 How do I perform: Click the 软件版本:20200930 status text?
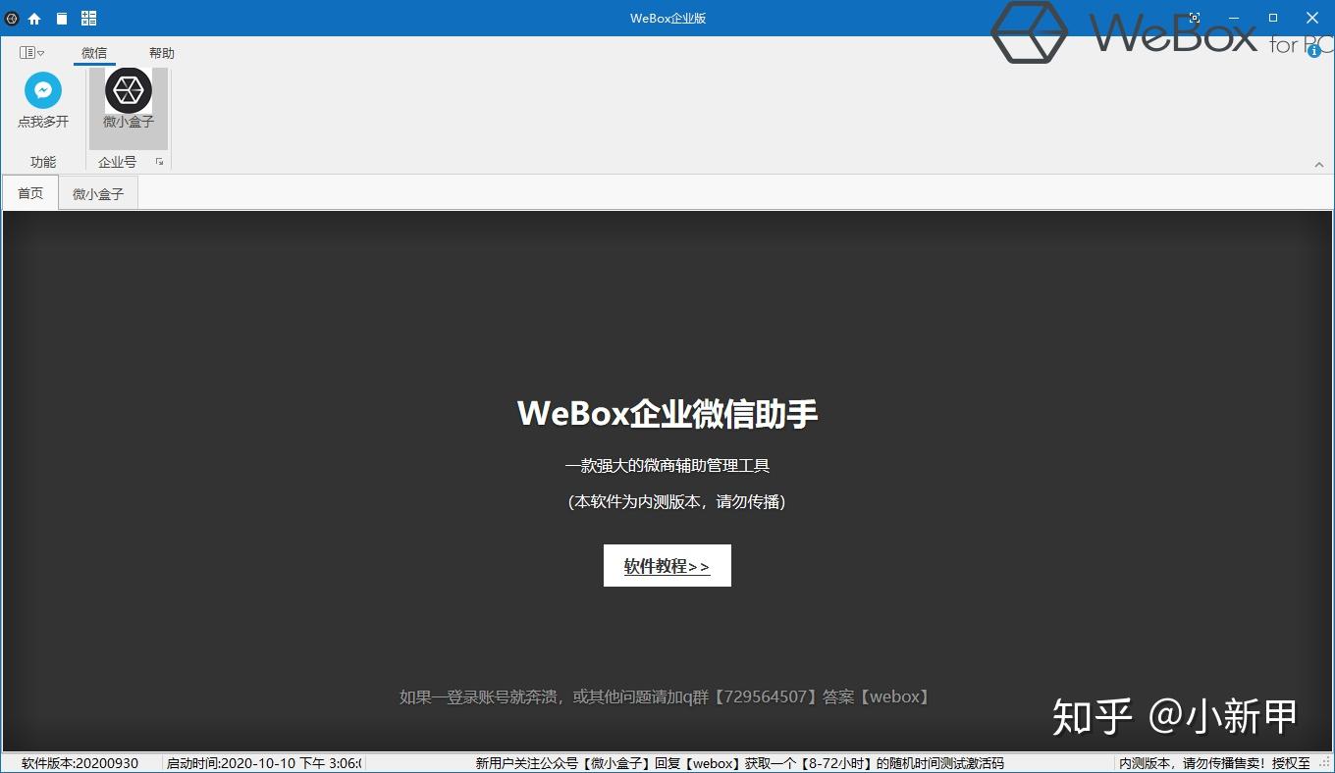coord(80,763)
